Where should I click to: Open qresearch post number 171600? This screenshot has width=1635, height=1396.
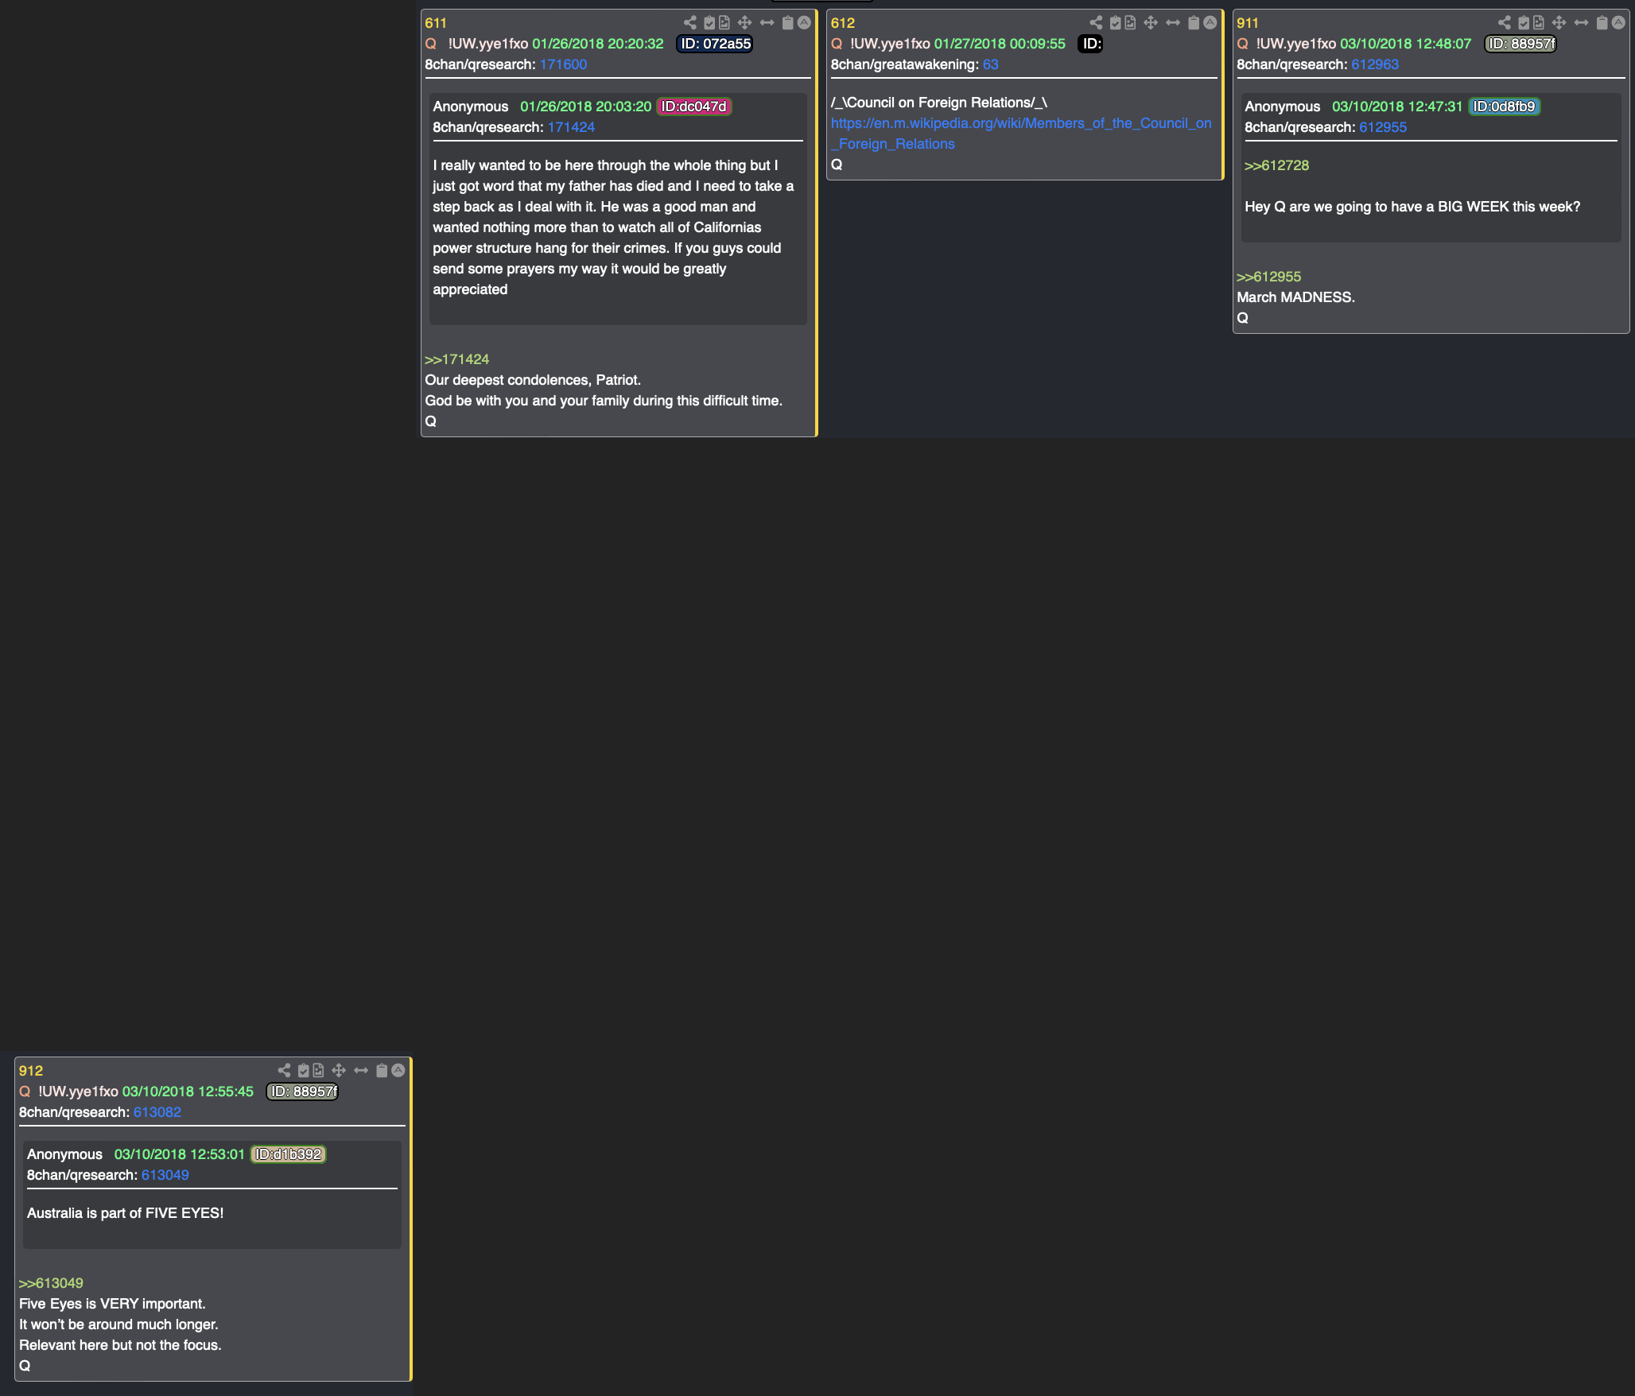click(563, 64)
